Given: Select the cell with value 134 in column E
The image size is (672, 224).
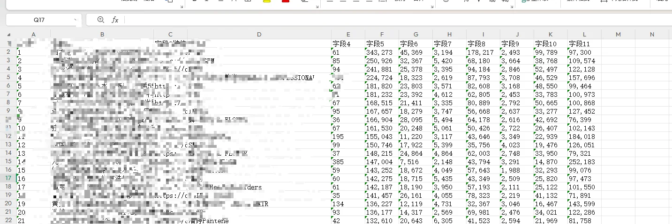Looking at the screenshot, I should click(x=348, y=204).
